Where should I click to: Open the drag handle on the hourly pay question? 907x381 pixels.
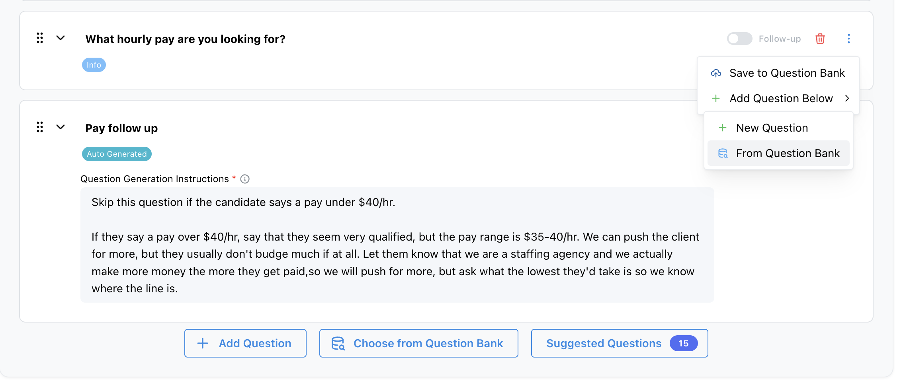(x=39, y=38)
